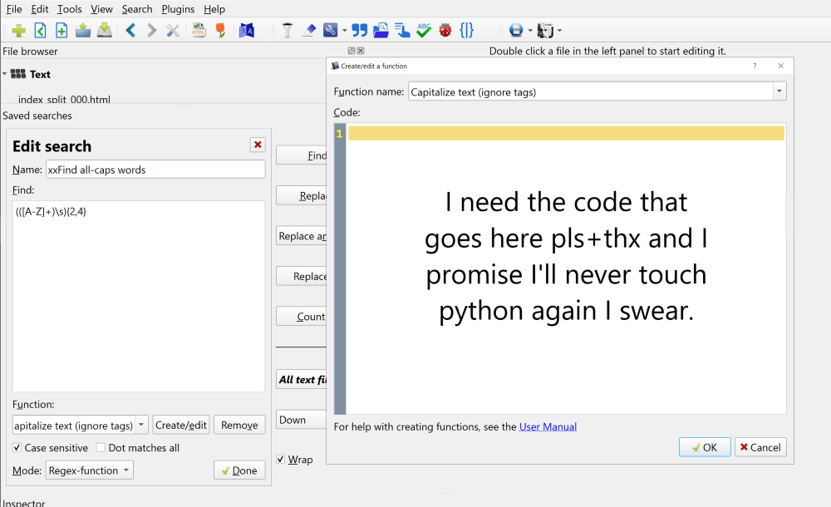
Task: Click the search Name input field
Action: point(155,170)
